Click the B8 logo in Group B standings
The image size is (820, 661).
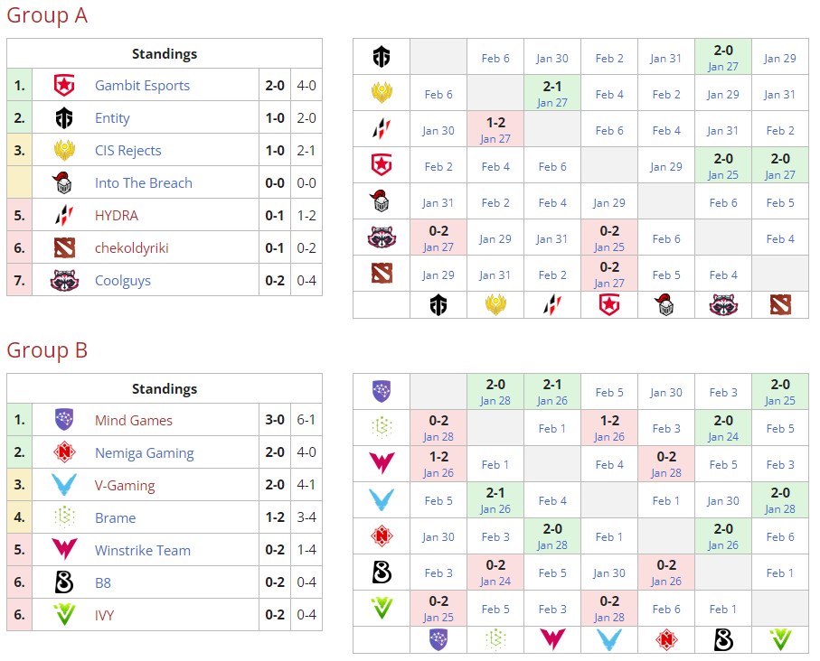pyautogui.click(x=64, y=582)
